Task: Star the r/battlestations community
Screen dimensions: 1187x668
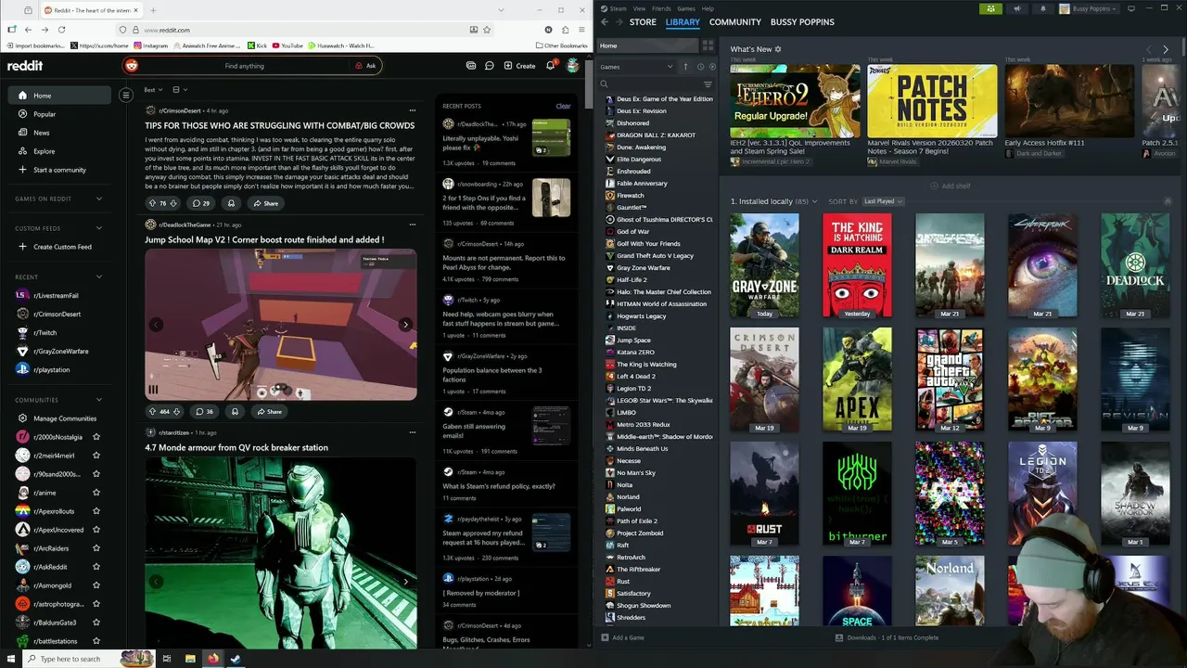Action: coord(96,641)
